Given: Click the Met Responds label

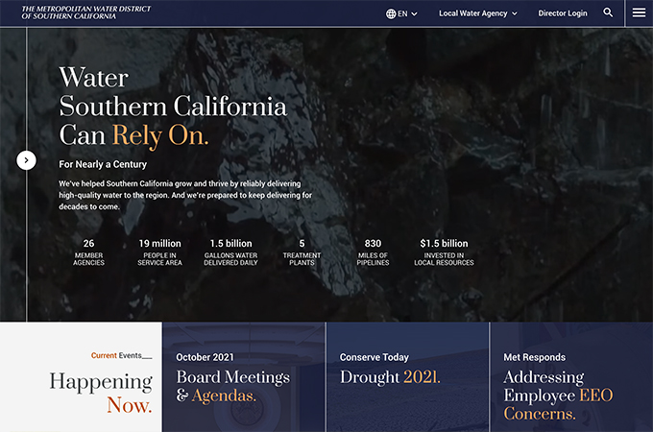Looking at the screenshot, I should click(535, 357).
